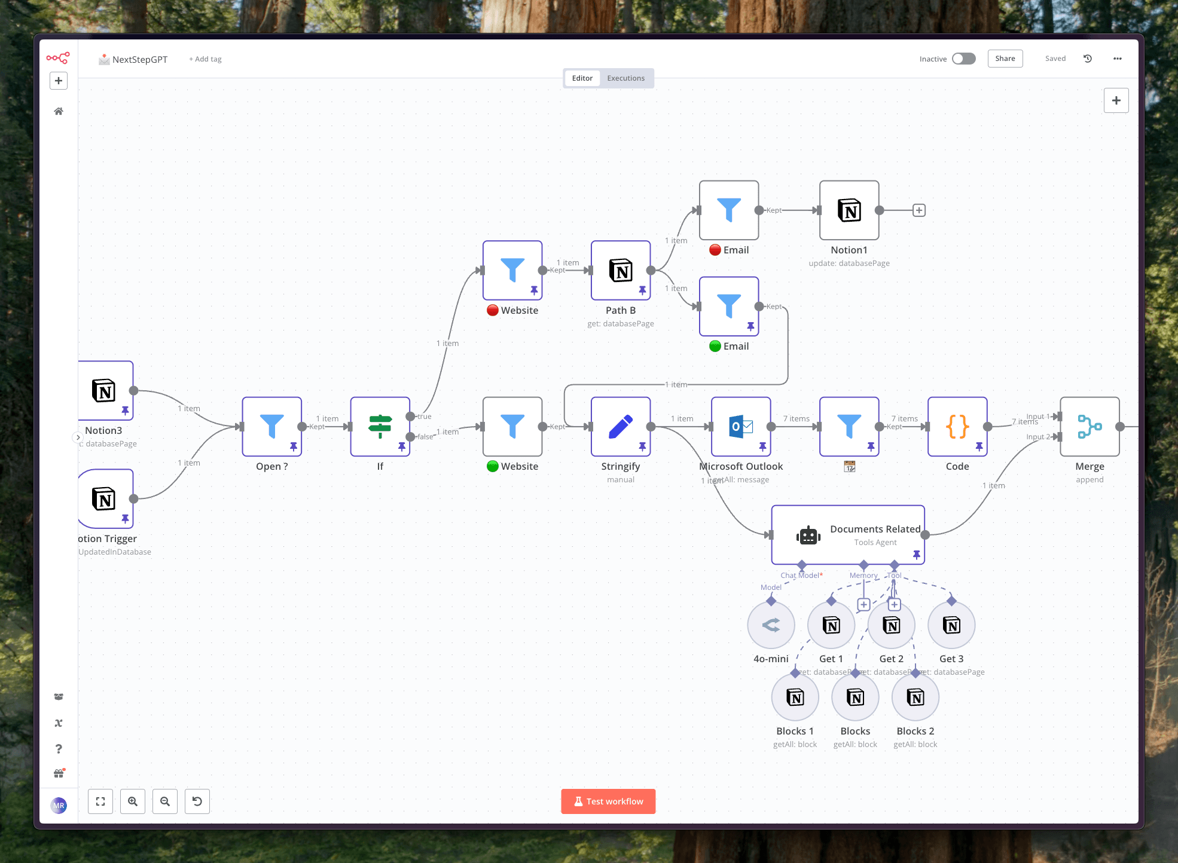This screenshot has height=863, width=1178.
Task: Toggle the Inactive workflow switch
Action: [964, 59]
